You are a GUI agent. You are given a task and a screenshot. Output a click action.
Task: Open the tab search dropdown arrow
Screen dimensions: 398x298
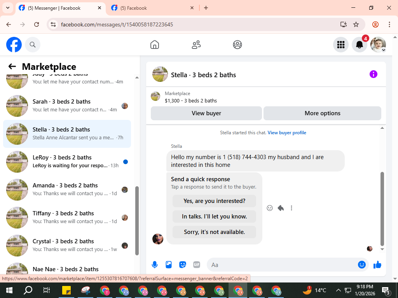point(8,8)
